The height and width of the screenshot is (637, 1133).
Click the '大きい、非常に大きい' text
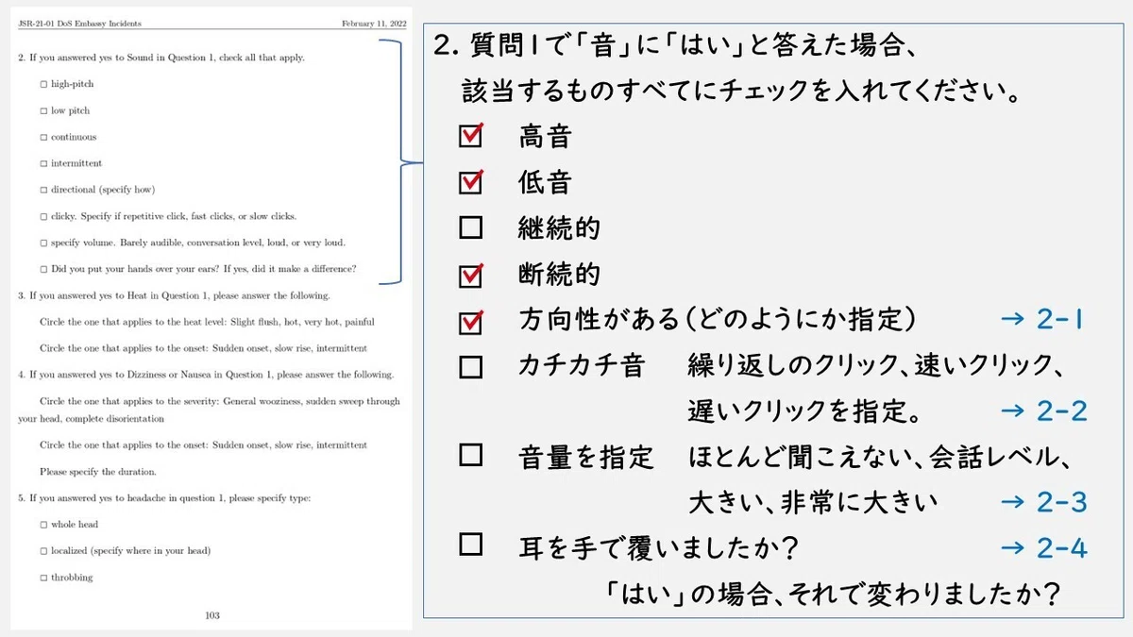(813, 502)
